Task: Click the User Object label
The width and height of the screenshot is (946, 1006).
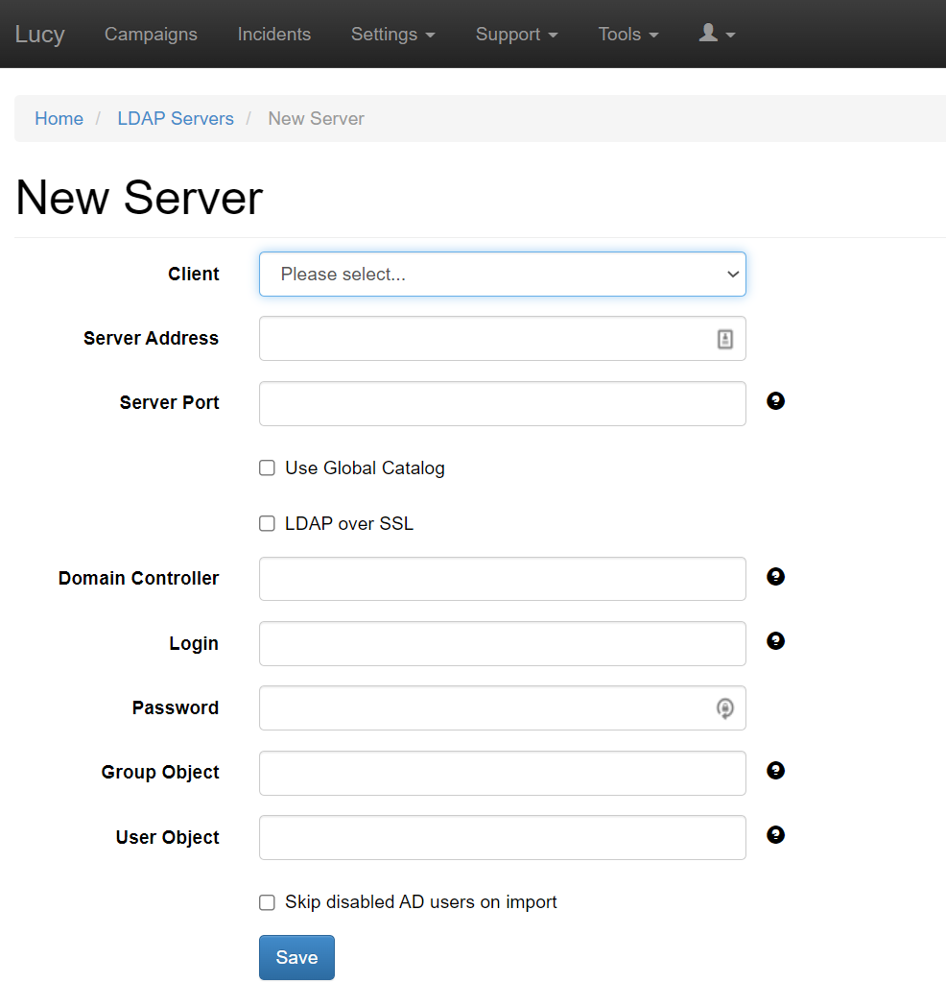Action: [x=167, y=837]
